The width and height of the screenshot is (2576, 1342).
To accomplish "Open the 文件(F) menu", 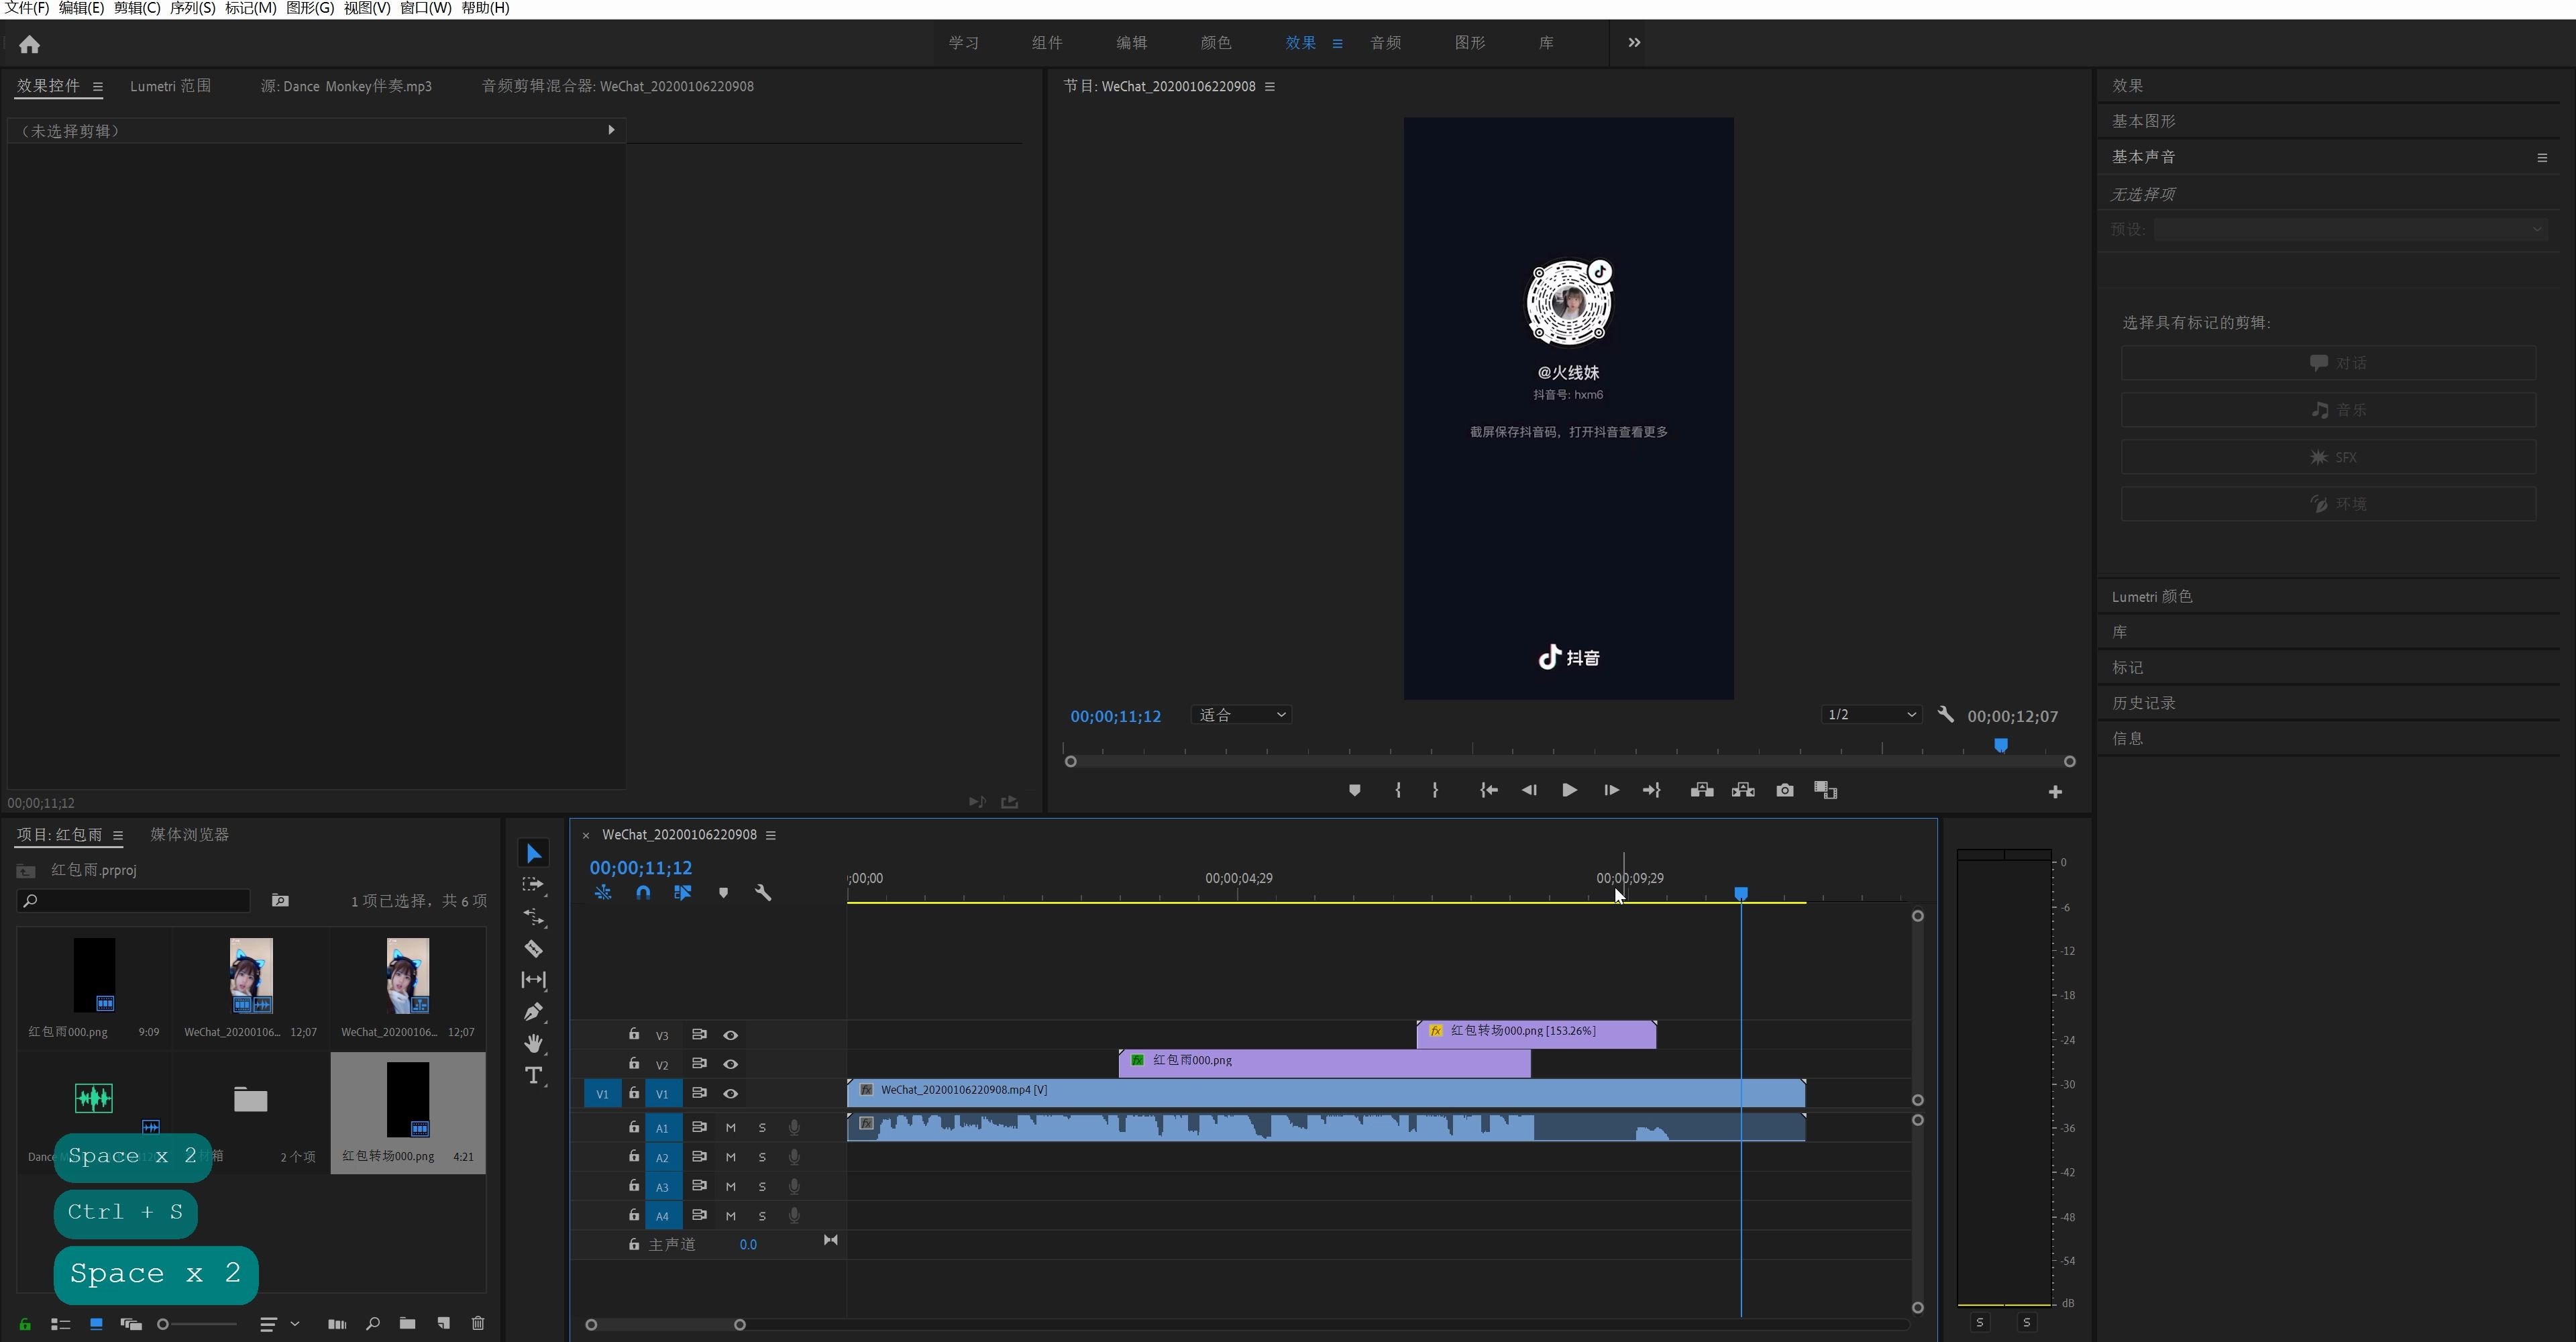I will (x=26, y=8).
